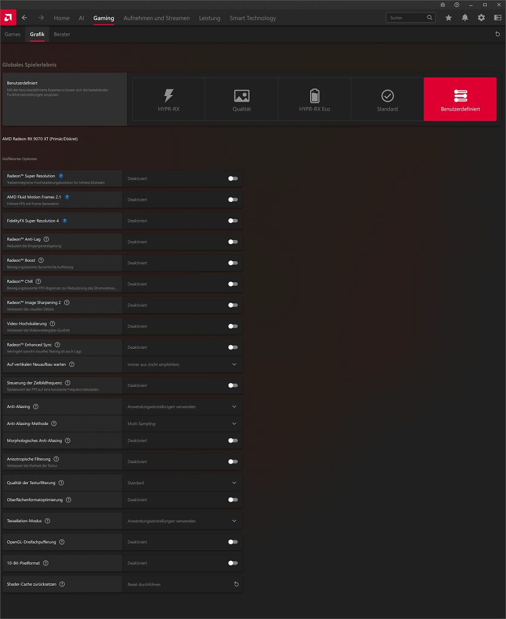Reset graphics settings with top-right undo icon

coord(498,34)
